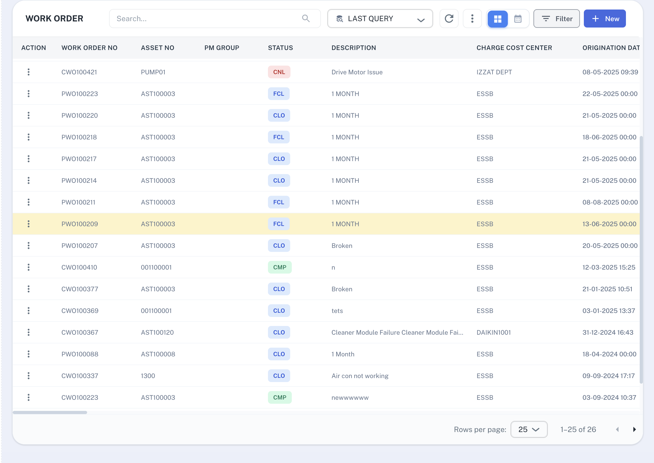Click the horizontal scrollbar under table

click(50, 412)
